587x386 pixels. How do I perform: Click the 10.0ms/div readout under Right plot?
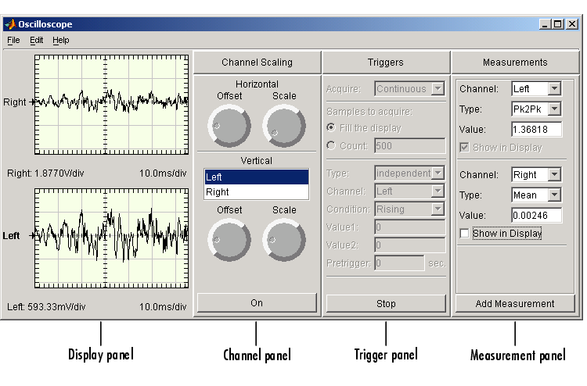pos(163,173)
